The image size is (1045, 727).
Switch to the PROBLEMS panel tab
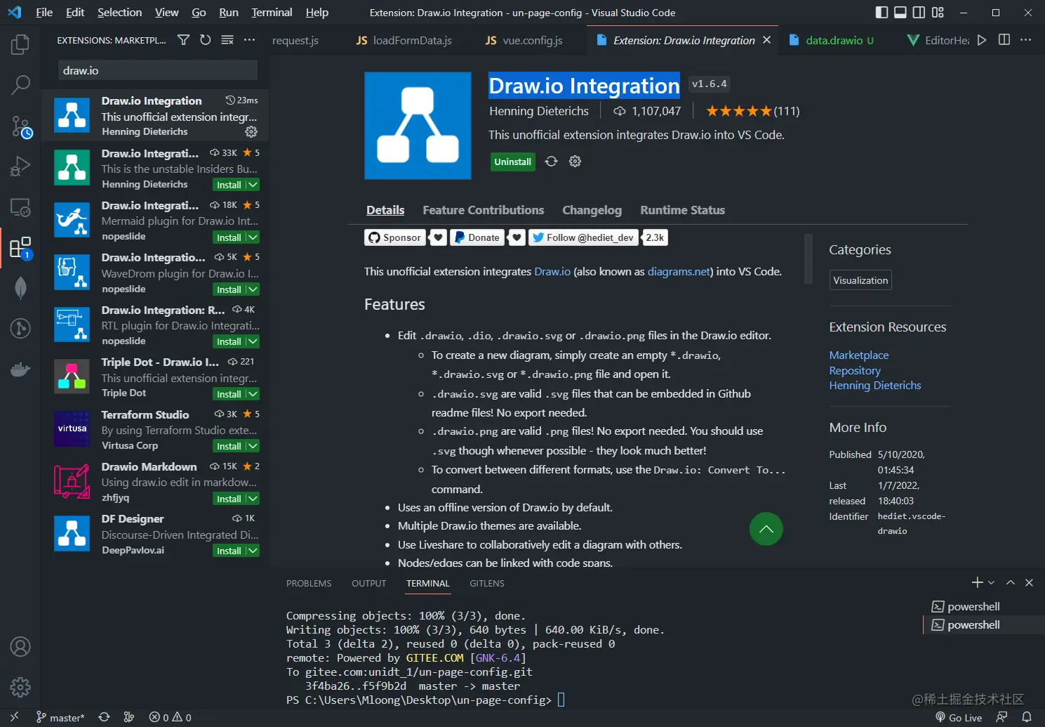click(x=309, y=583)
